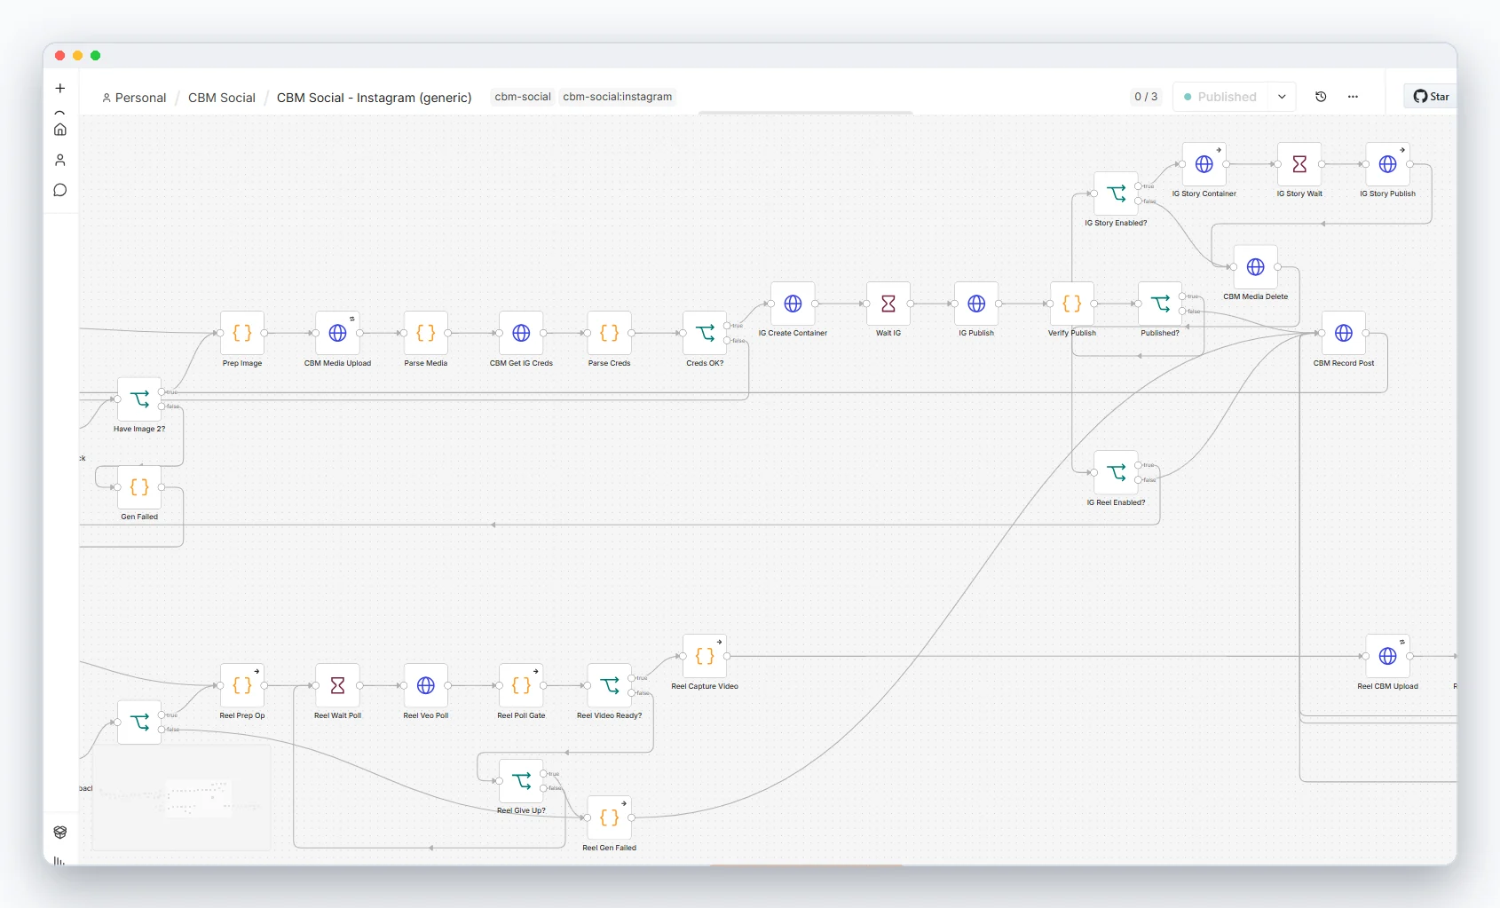Select the CBM Record Post node
Screen dimensions: 1500x908
pyautogui.click(x=1344, y=333)
